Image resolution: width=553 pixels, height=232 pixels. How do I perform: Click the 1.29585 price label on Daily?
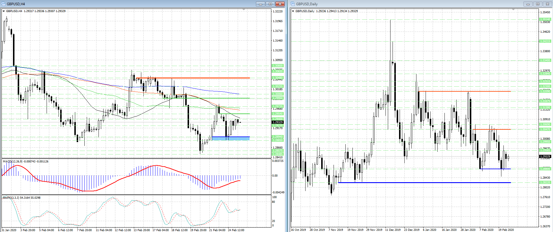click(x=545, y=150)
